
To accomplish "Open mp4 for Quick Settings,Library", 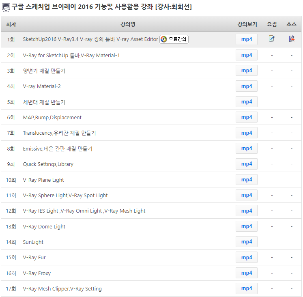I will pos(247,164).
